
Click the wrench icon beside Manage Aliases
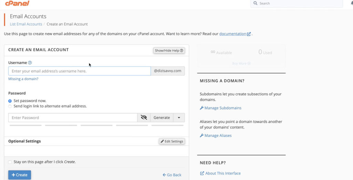click(x=202, y=136)
